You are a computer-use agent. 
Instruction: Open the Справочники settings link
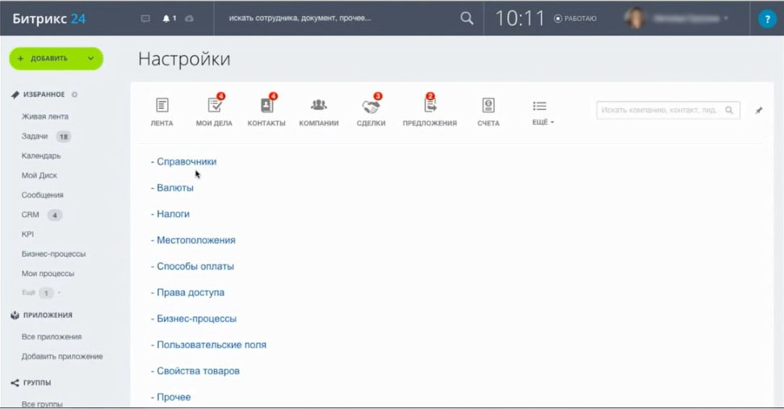(x=187, y=162)
